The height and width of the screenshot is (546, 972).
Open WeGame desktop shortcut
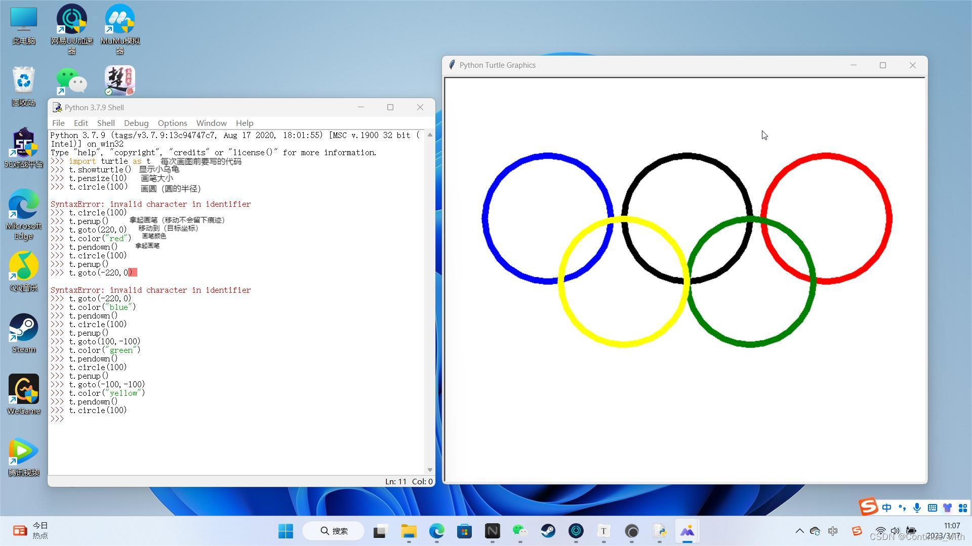point(24,394)
